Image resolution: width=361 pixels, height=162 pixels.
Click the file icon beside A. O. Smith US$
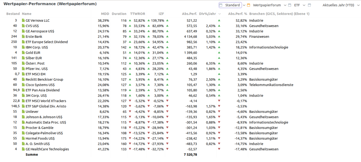[23, 144]
